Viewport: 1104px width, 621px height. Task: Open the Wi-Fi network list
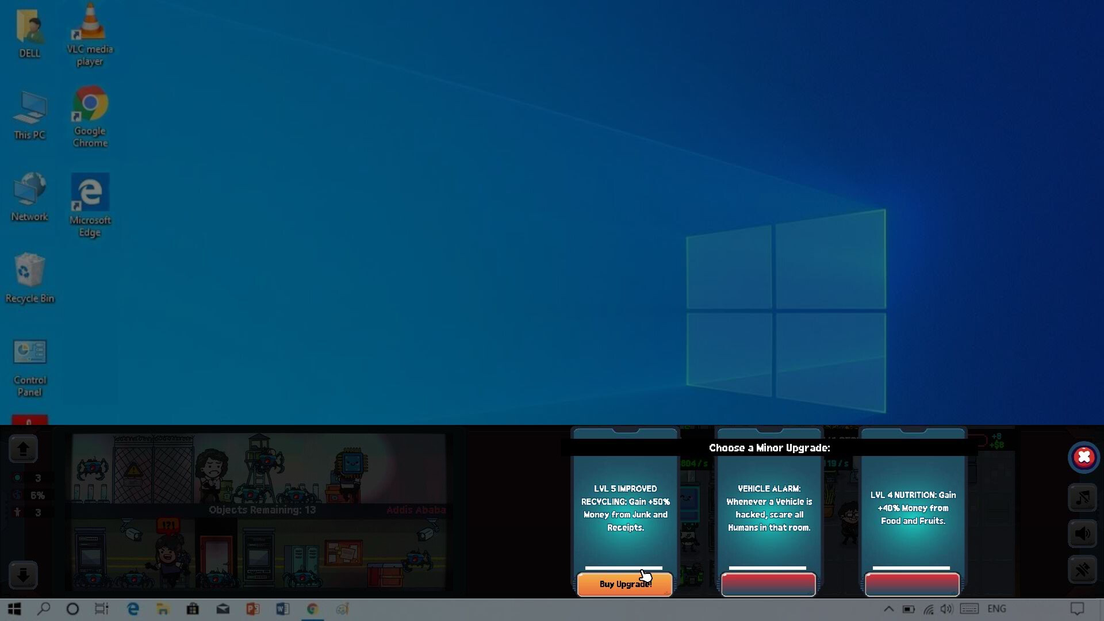click(x=929, y=609)
